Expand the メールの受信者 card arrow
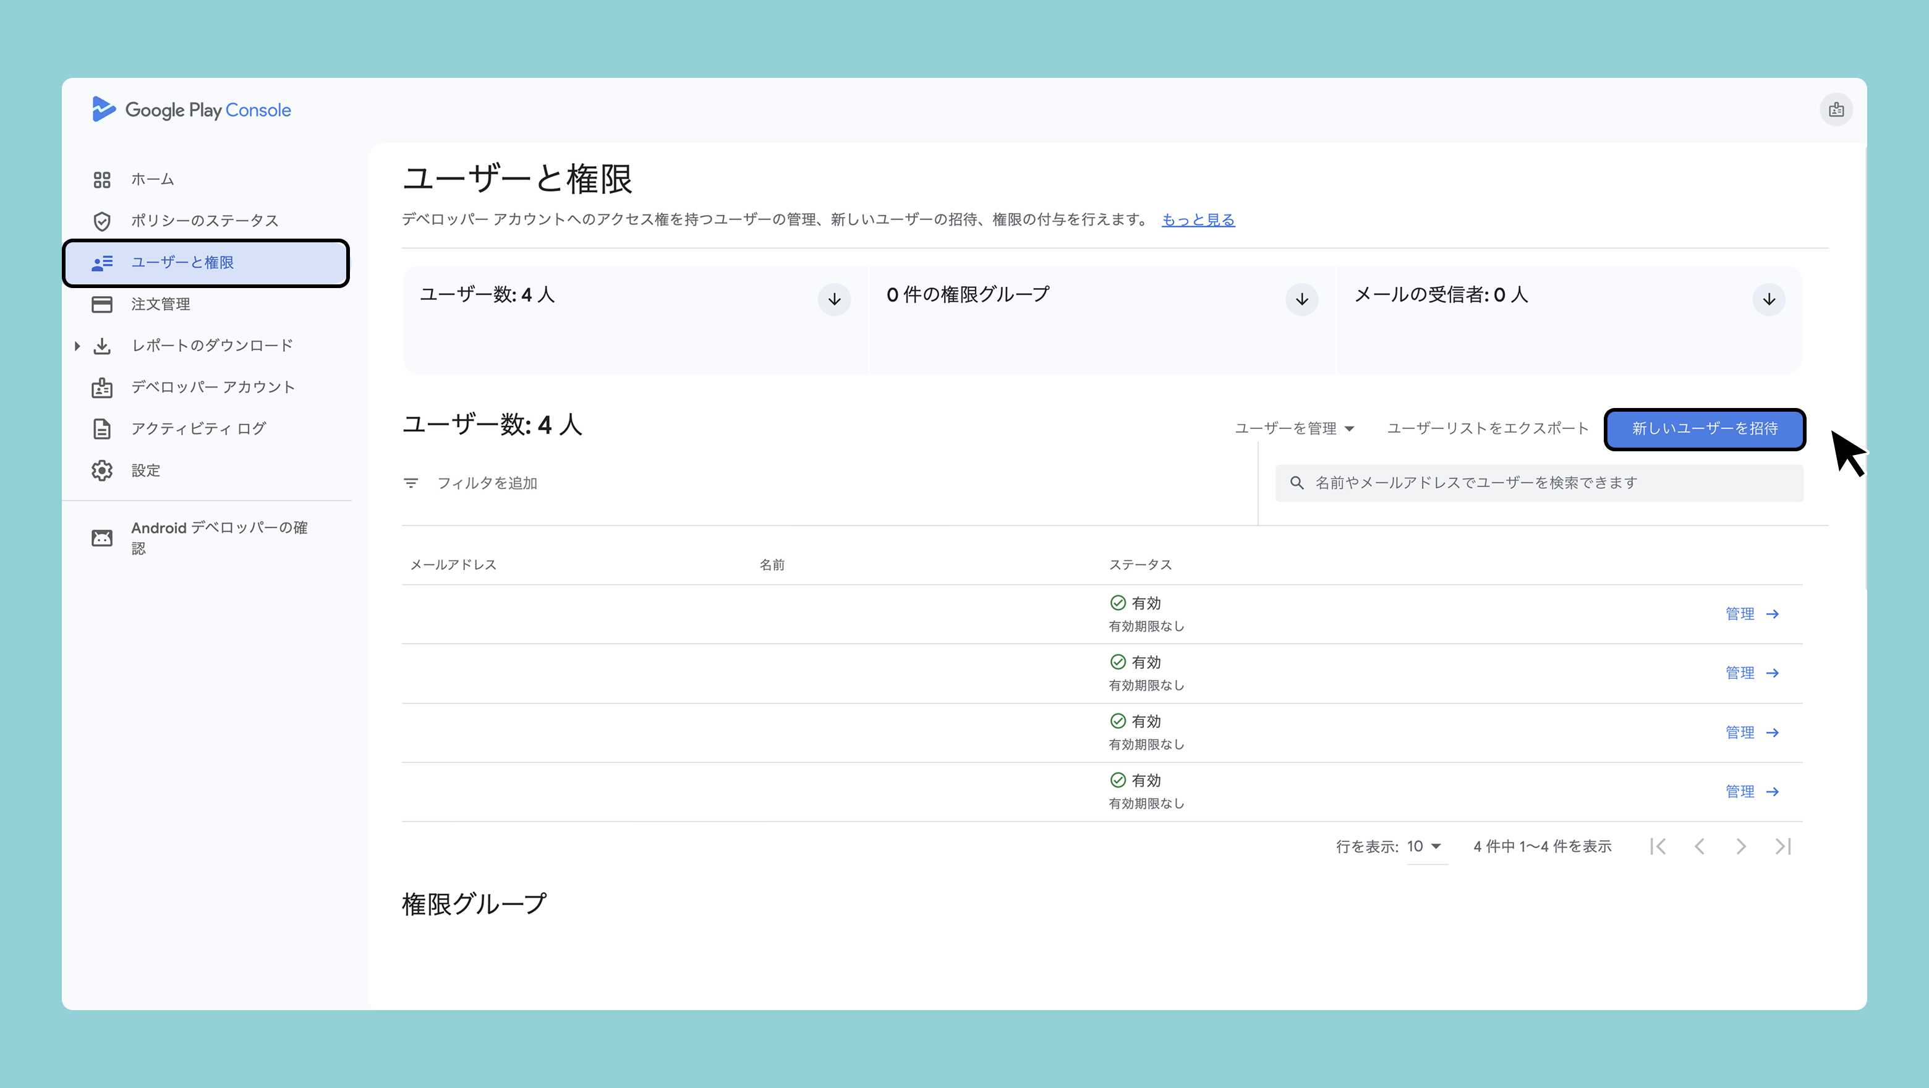This screenshot has height=1088, width=1929. pyautogui.click(x=1769, y=300)
